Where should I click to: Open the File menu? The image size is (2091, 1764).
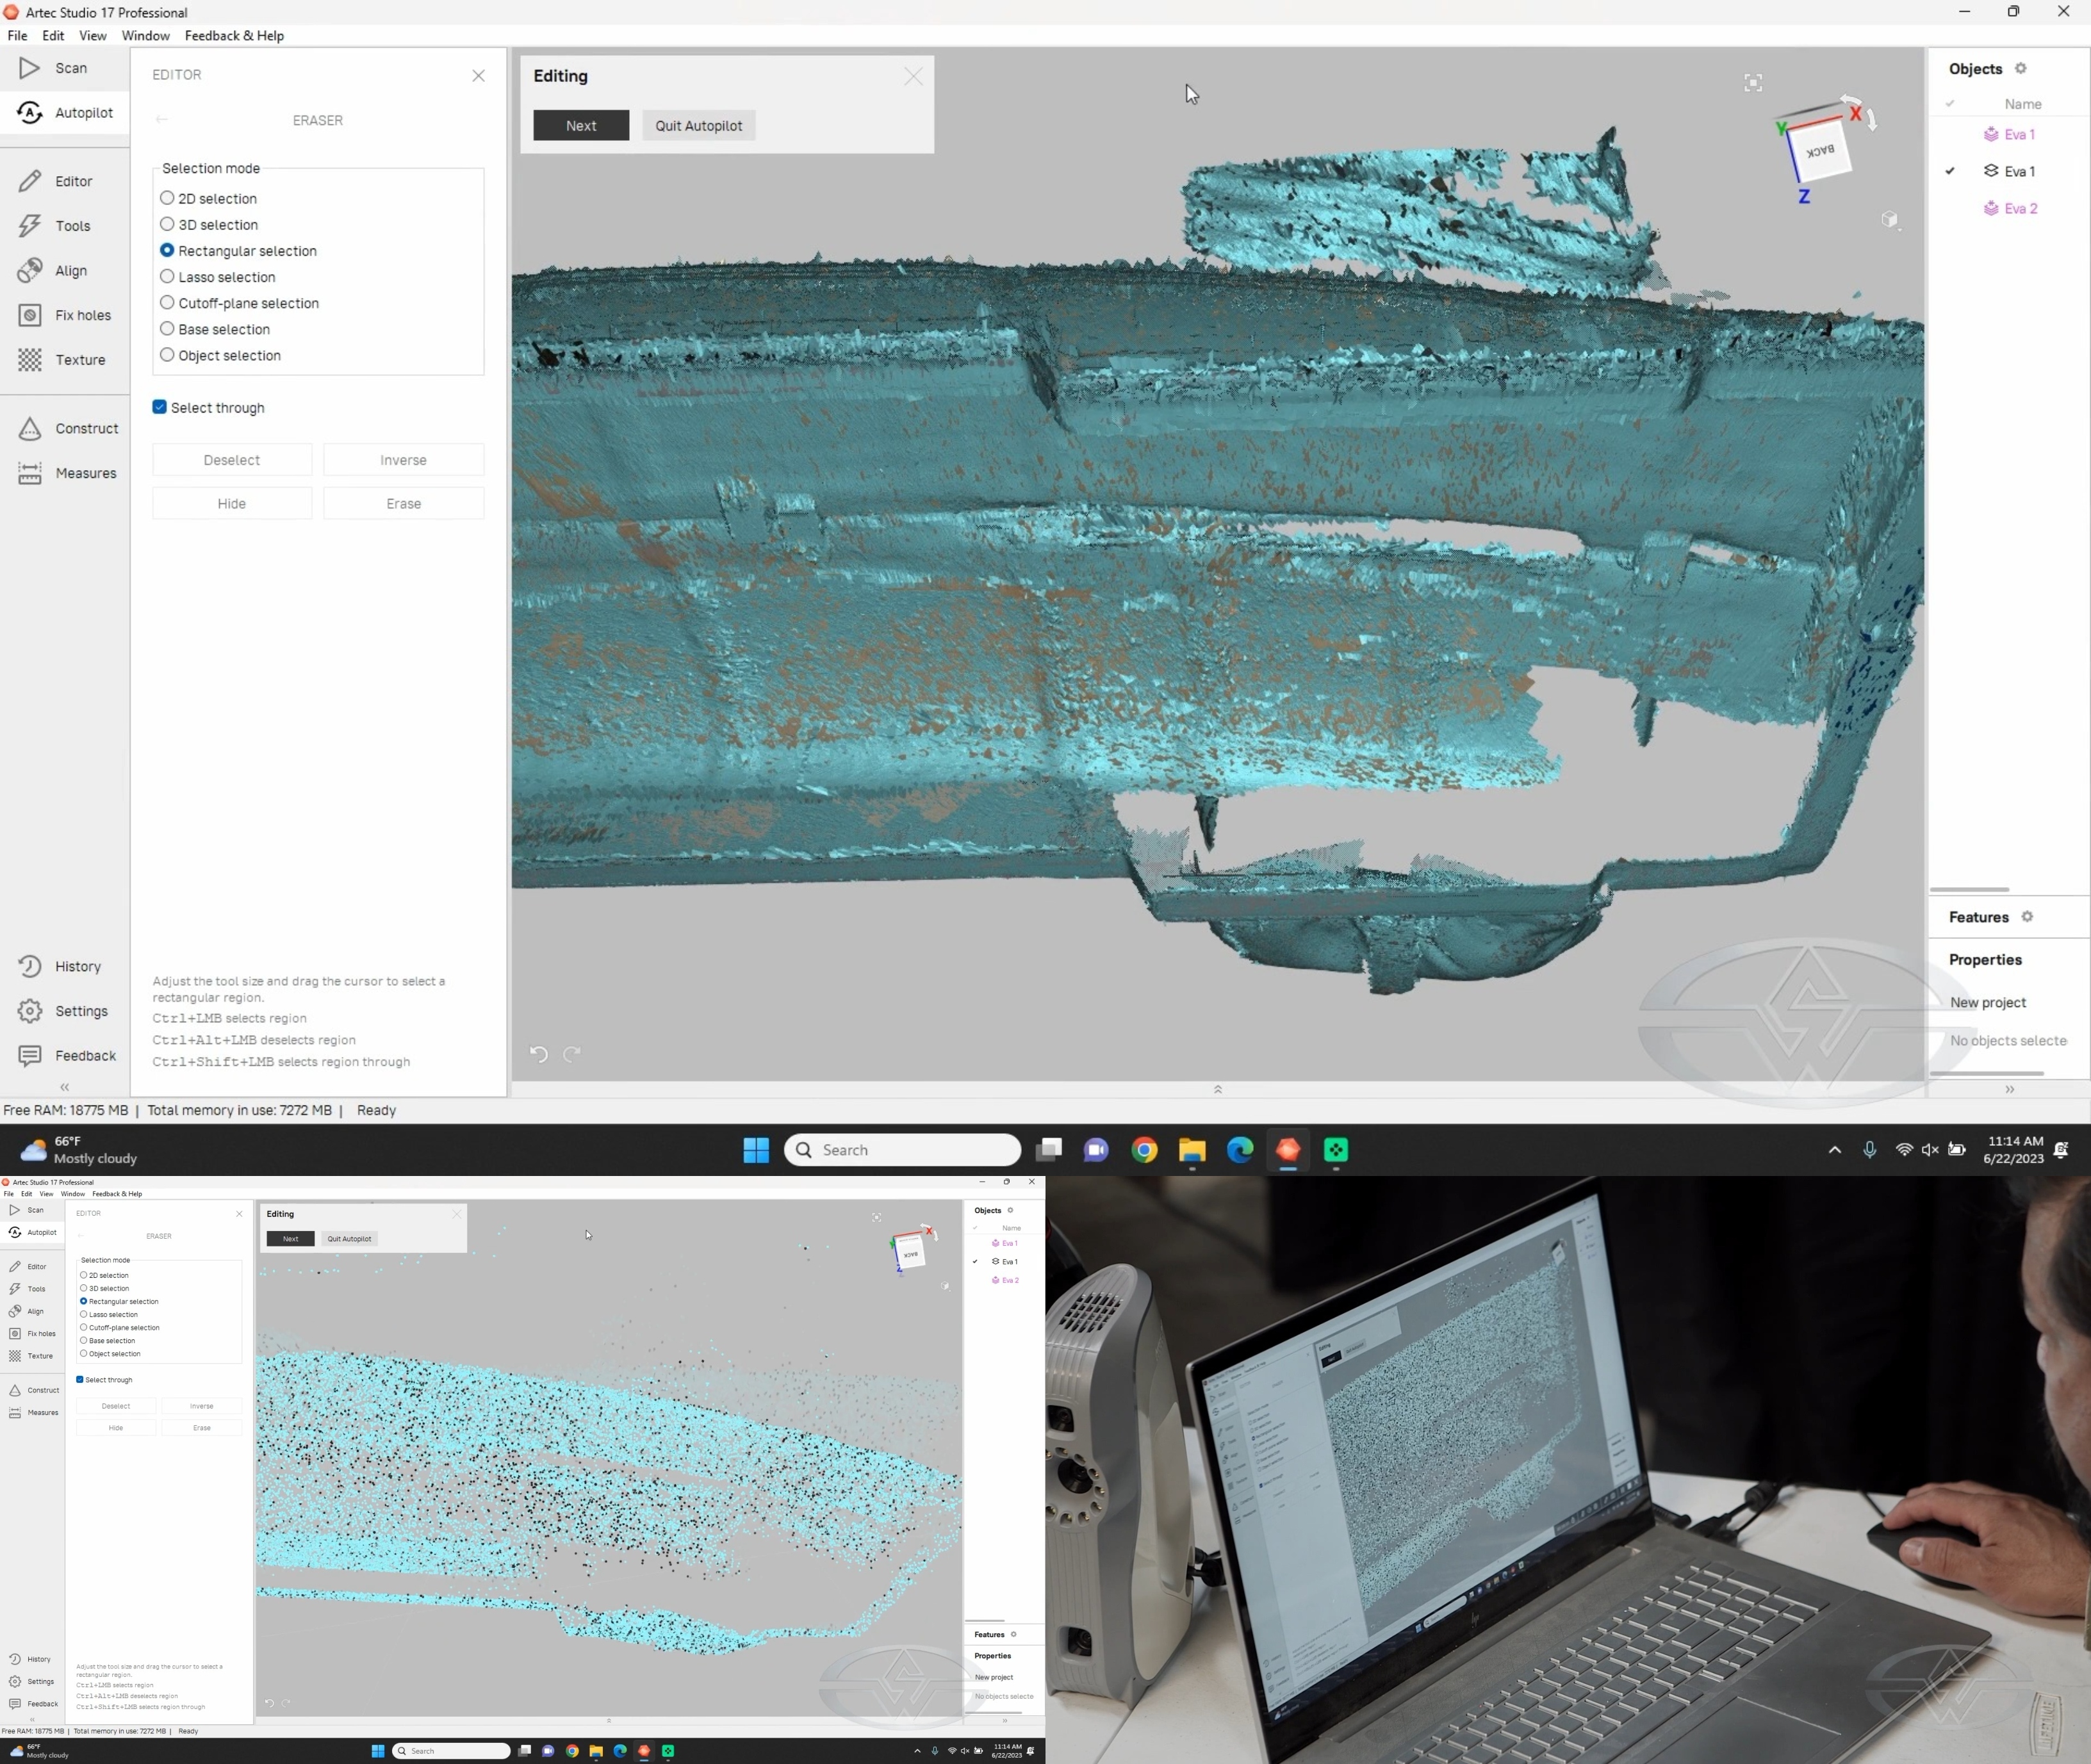click(17, 36)
